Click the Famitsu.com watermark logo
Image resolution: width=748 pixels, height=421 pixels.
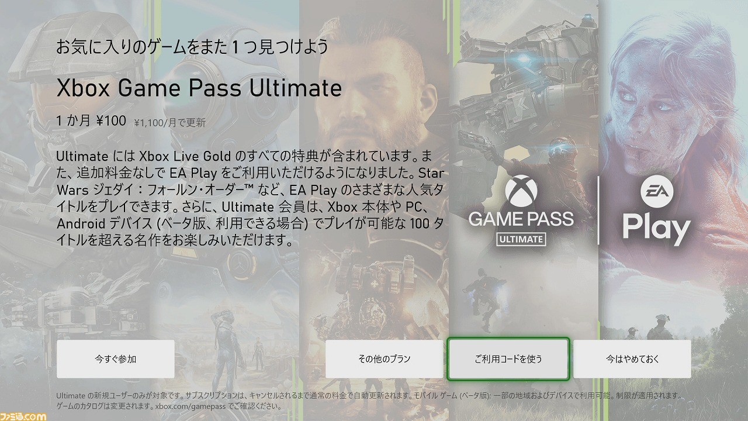(23, 417)
